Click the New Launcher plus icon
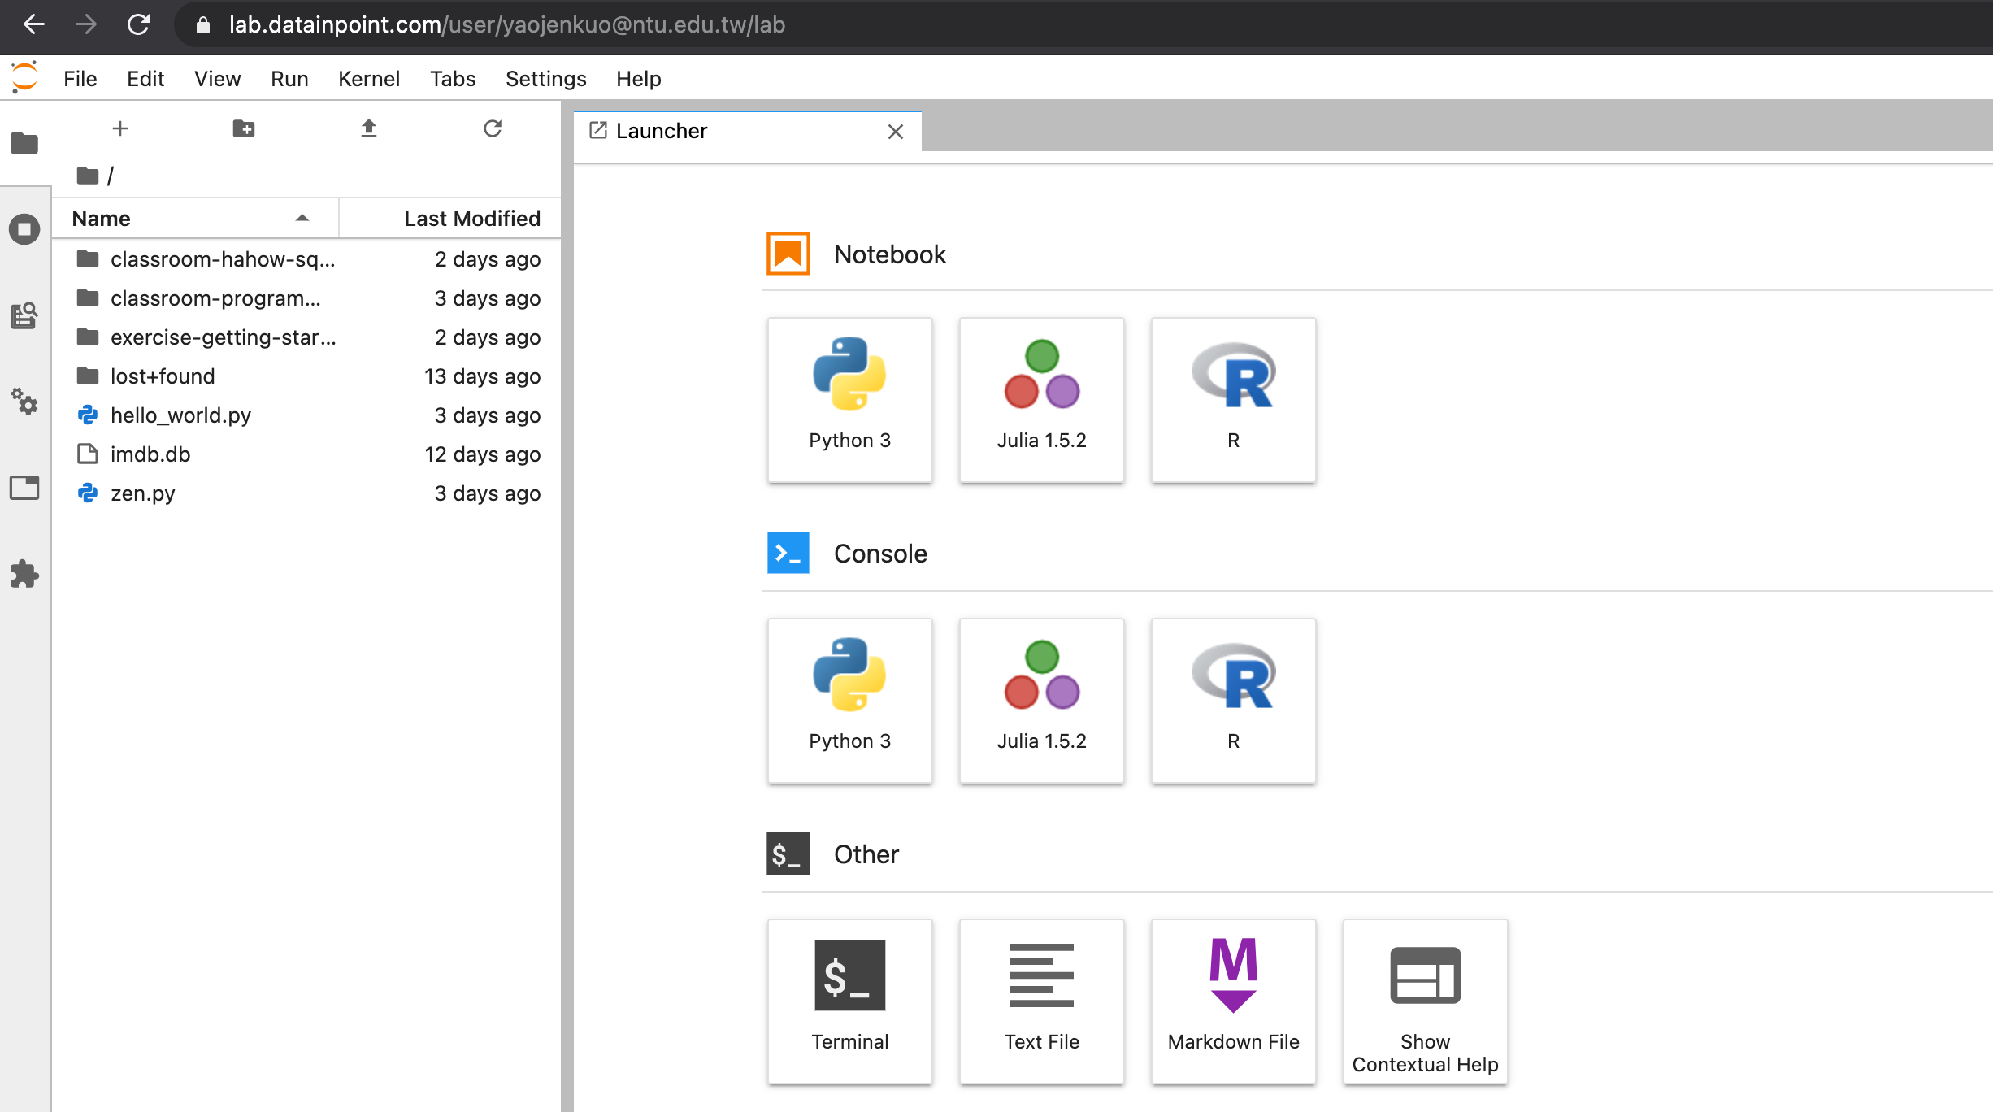Image resolution: width=1993 pixels, height=1112 pixels. pyautogui.click(x=120, y=128)
